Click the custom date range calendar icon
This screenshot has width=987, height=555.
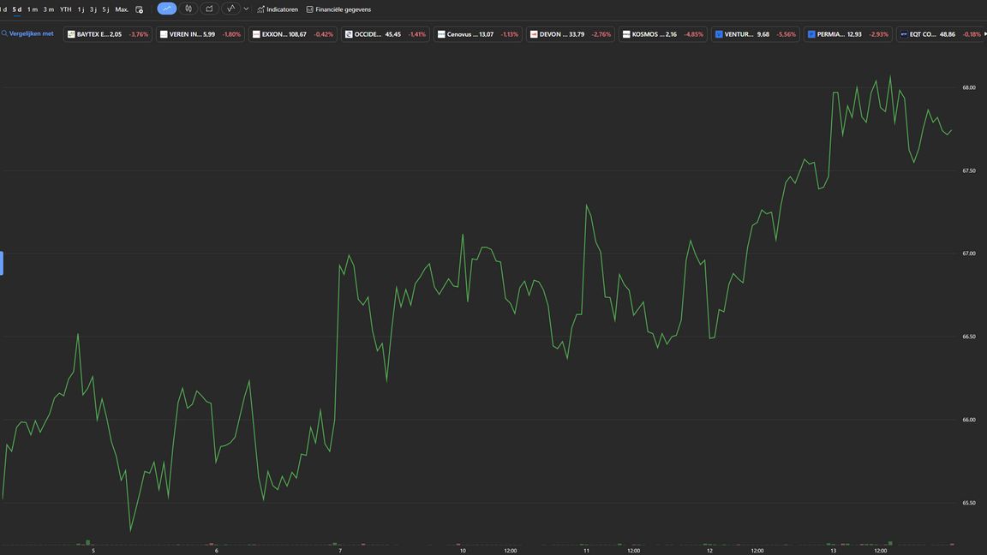[140, 9]
